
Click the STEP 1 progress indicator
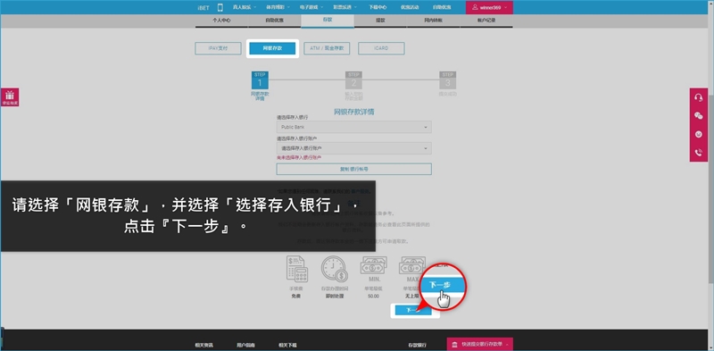coord(260,80)
